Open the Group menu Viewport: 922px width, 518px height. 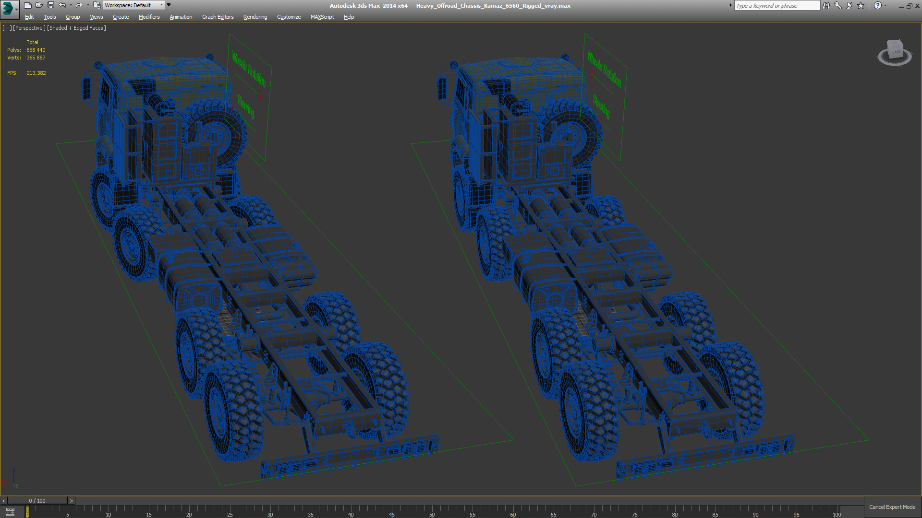(73, 17)
